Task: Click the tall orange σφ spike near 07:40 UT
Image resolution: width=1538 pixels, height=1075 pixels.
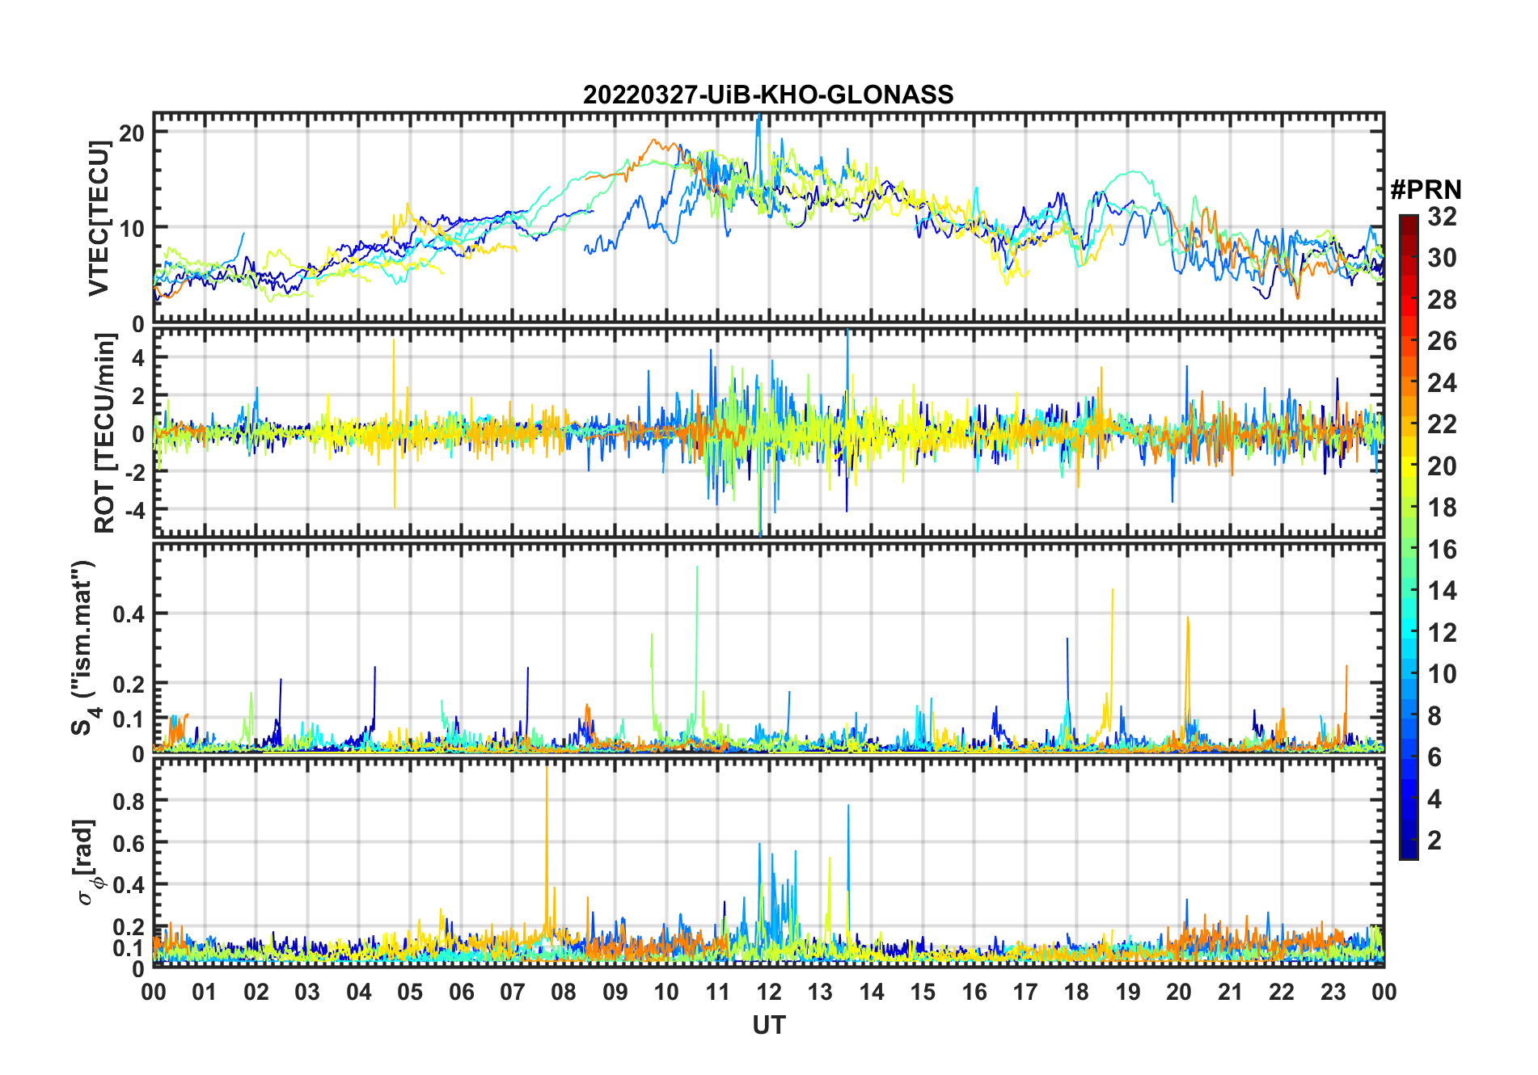Action: [x=547, y=849]
